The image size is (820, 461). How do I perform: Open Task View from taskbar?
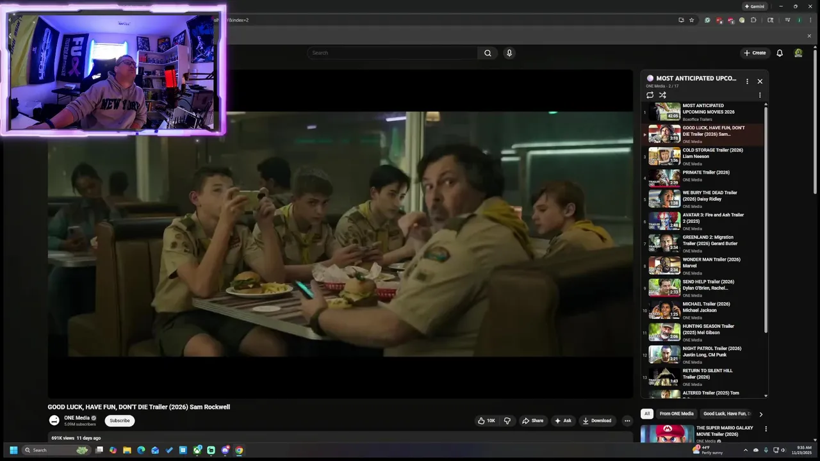pos(99,450)
